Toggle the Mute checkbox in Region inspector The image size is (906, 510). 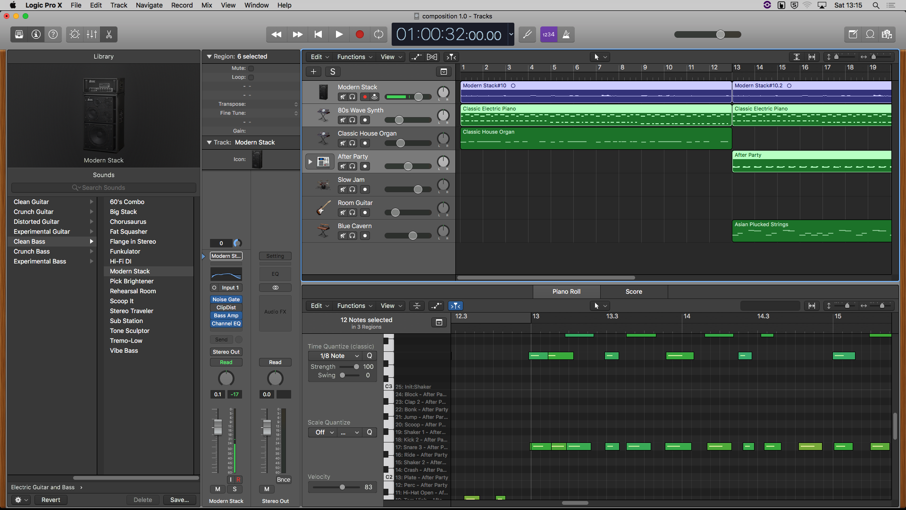(x=251, y=68)
